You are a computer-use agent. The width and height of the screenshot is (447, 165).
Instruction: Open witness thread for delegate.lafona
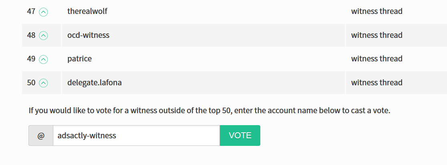377,82
